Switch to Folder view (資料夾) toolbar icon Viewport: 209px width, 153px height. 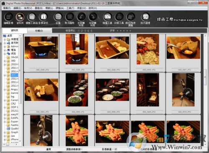click(x=20, y=18)
